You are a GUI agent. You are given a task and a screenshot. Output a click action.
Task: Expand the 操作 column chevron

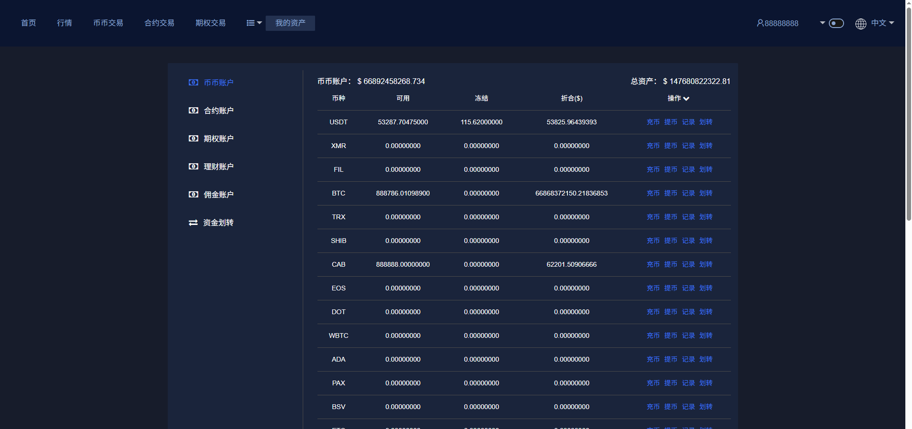[x=686, y=99]
